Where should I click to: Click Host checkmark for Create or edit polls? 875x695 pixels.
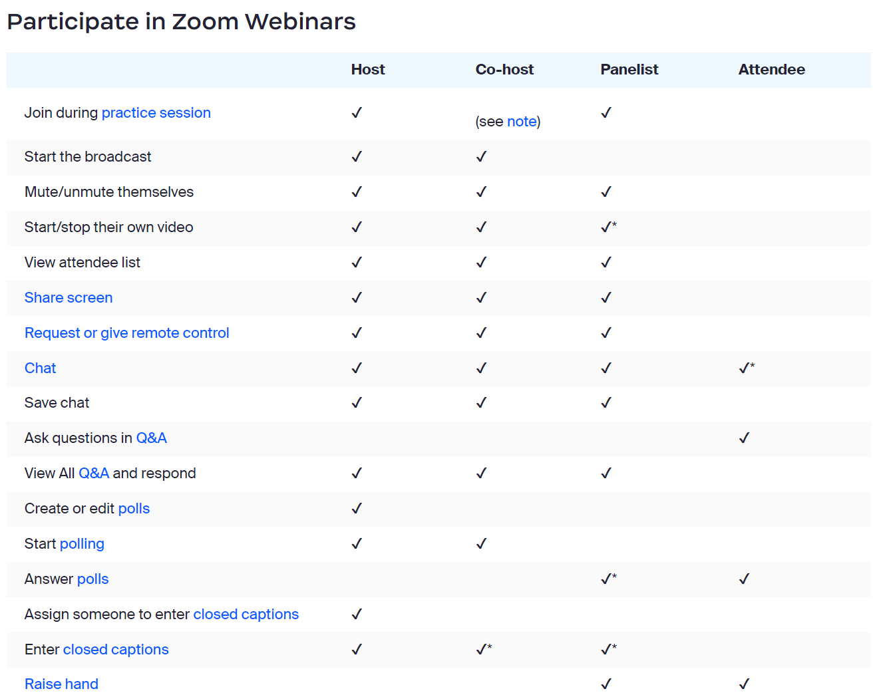pos(357,508)
